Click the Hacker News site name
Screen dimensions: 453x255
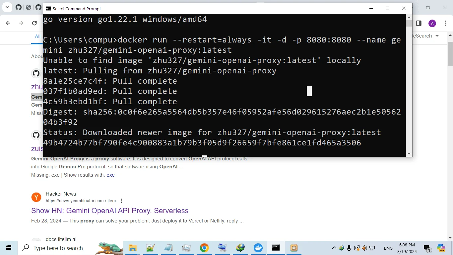pos(61,194)
